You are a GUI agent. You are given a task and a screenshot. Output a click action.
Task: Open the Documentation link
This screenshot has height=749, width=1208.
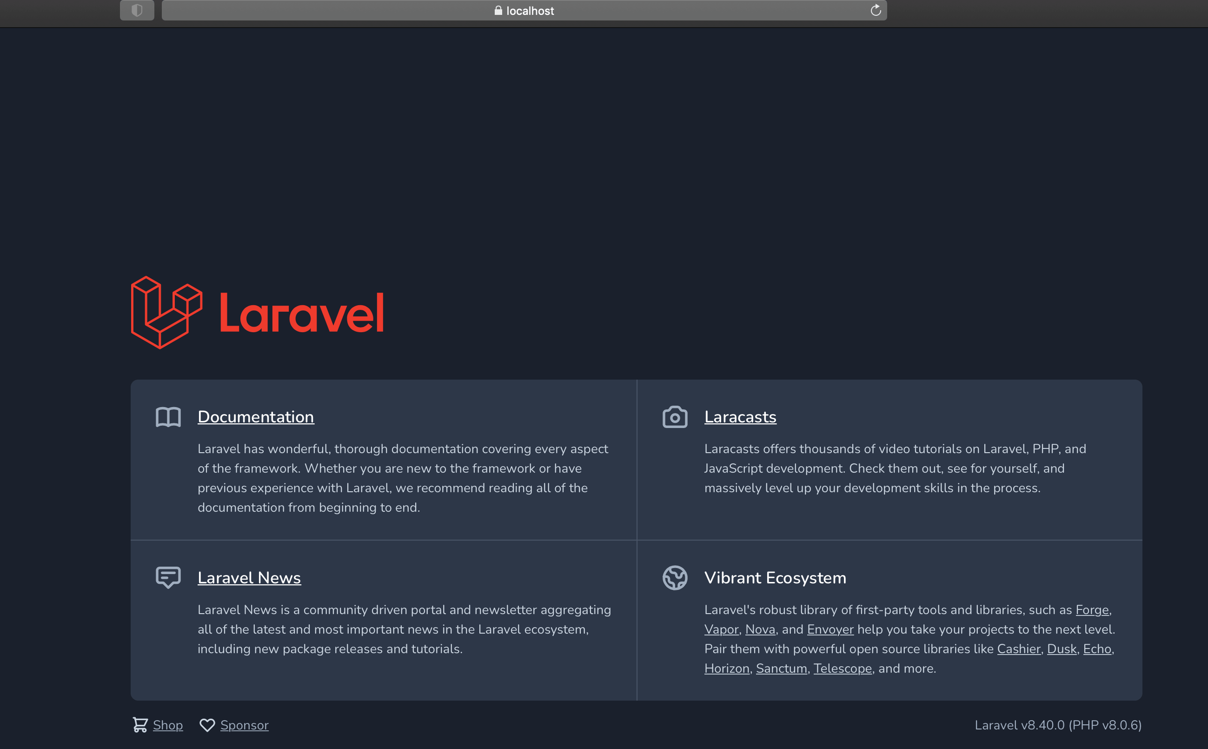pyautogui.click(x=255, y=417)
